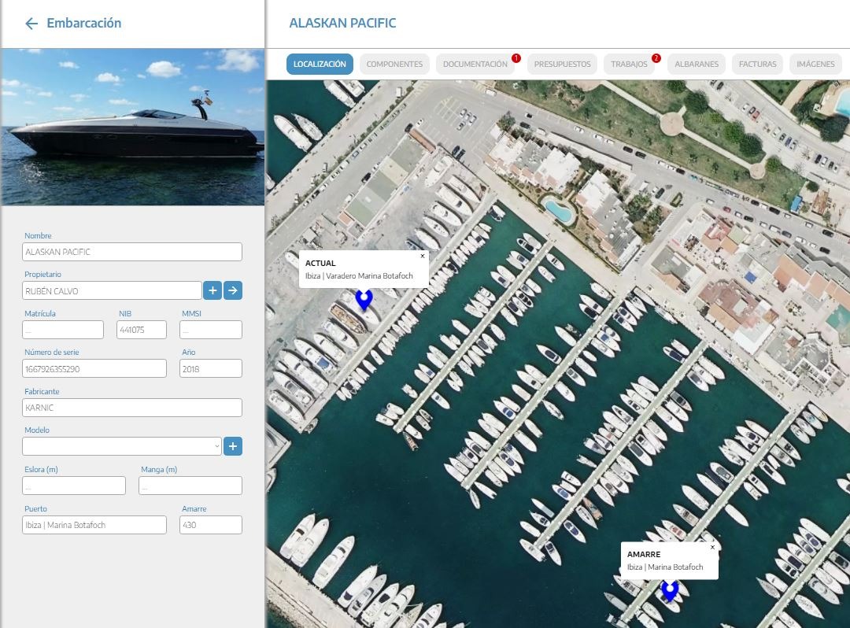Open the Imágenes tab
The width and height of the screenshot is (850, 628).
pyautogui.click(x=815, y=65)
